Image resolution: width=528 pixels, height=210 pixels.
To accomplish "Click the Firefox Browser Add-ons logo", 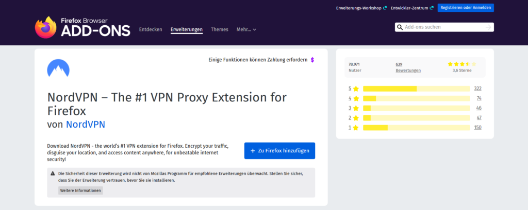I will (82, 27).
